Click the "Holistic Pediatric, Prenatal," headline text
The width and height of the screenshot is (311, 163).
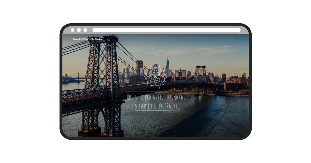(157, 97)
